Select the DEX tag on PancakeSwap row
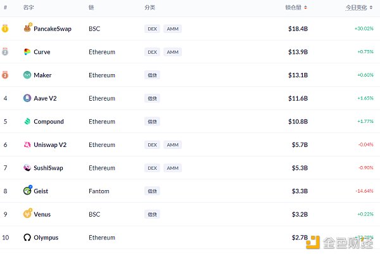The image size is (380, 256). 152,29
